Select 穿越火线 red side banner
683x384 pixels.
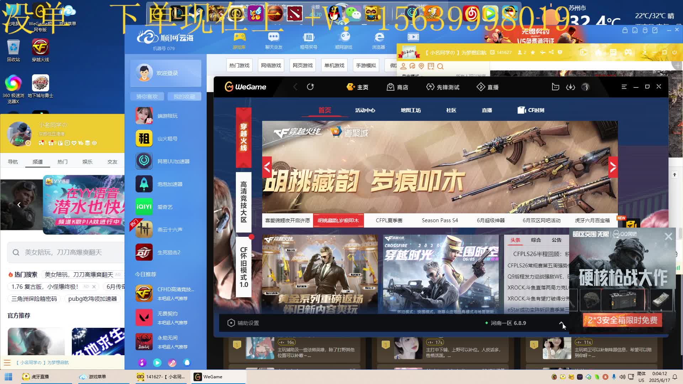[244, 137]
